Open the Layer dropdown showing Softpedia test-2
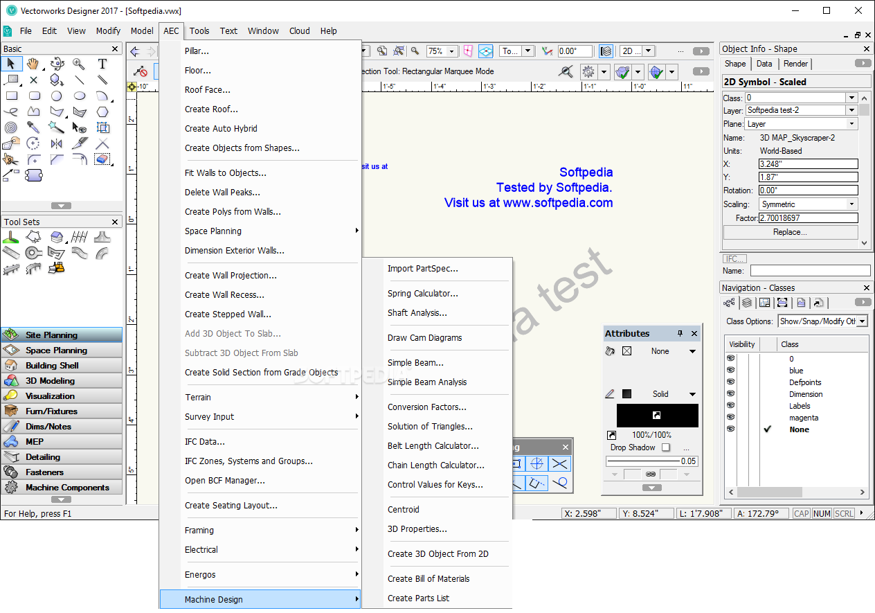Screen dimensions: 875x613 tap(852, 111)
